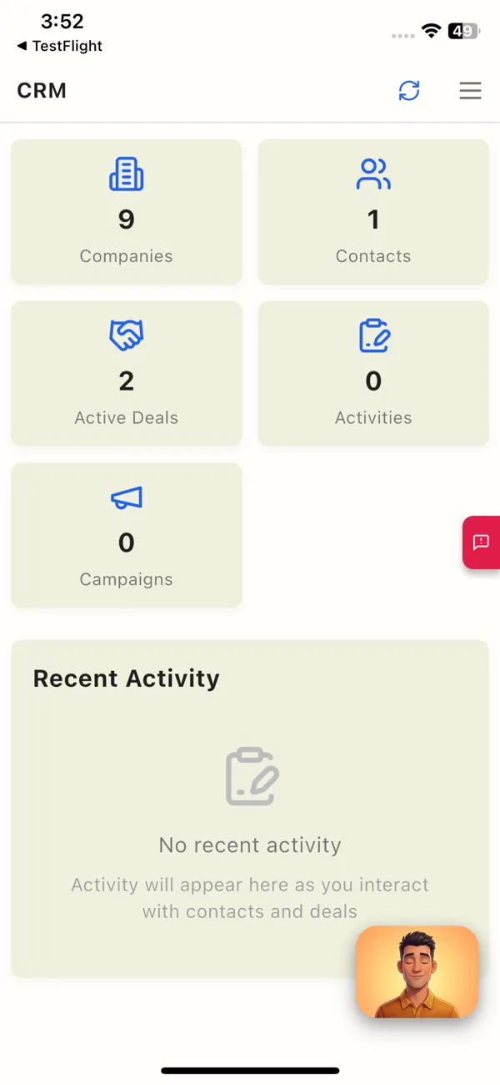Viewport: 500px width, 1085px height.
Task: Click the Contacts people icon
Action: (373, 174)
